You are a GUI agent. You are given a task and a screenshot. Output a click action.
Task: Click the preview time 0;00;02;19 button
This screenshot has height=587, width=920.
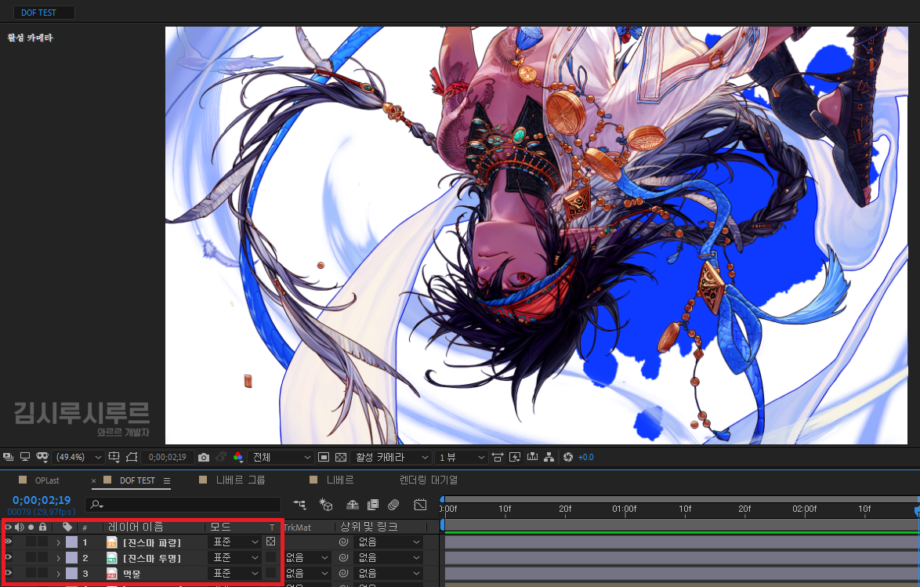pyautogui.click(x=167, y=457)
